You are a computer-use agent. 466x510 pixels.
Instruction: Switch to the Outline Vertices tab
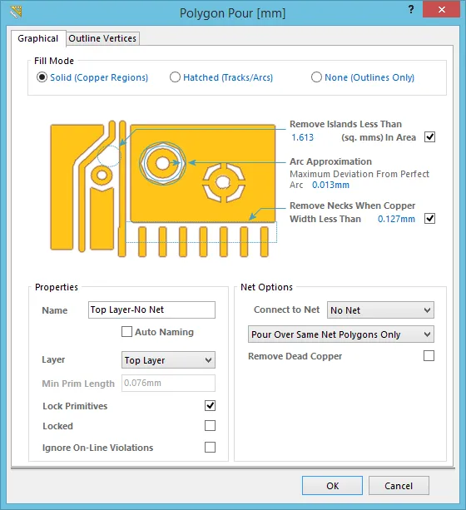[x=102, y=38]
